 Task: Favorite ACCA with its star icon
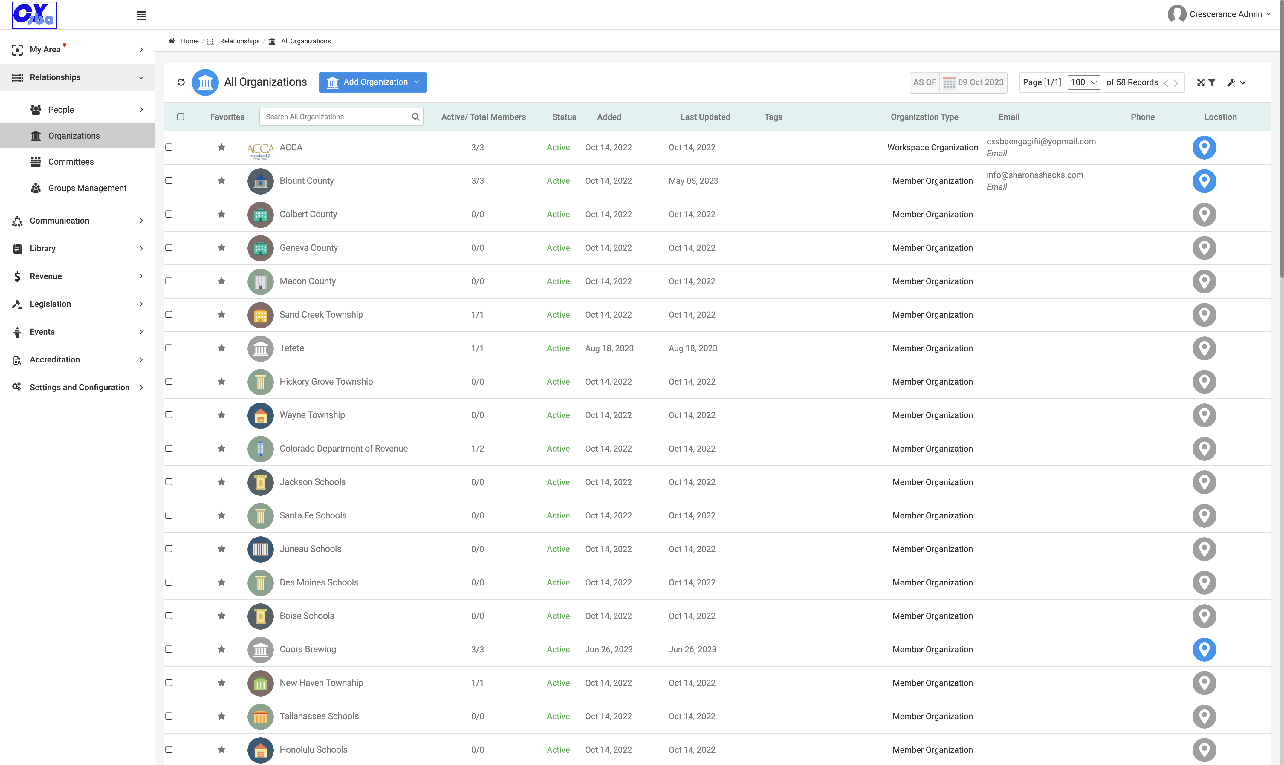click(221, 147)
